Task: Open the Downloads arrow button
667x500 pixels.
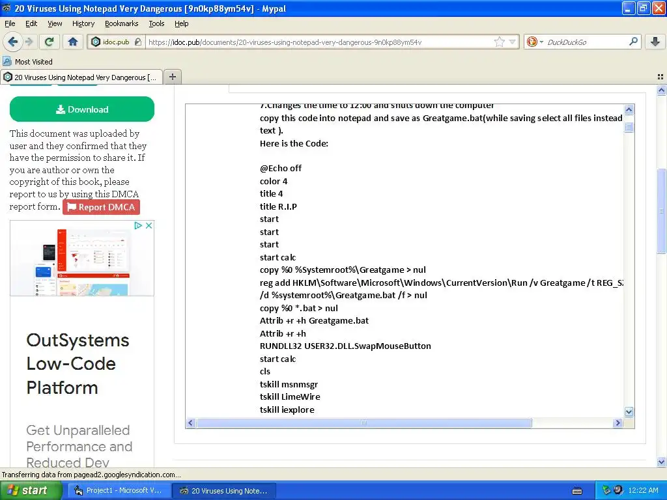Action: [x=655, y=42]
